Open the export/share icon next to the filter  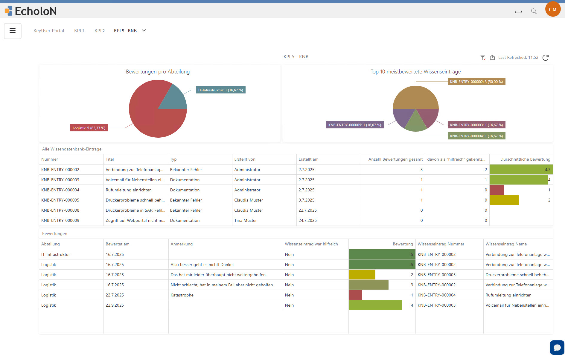click(x=492, y=57)
